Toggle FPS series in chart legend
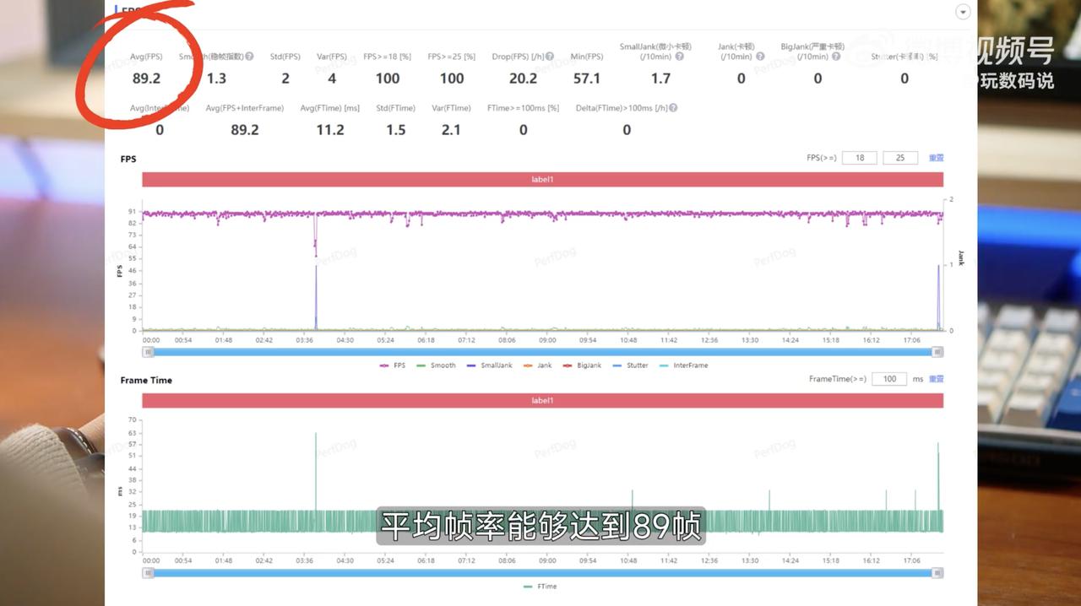 coord(393,365)
